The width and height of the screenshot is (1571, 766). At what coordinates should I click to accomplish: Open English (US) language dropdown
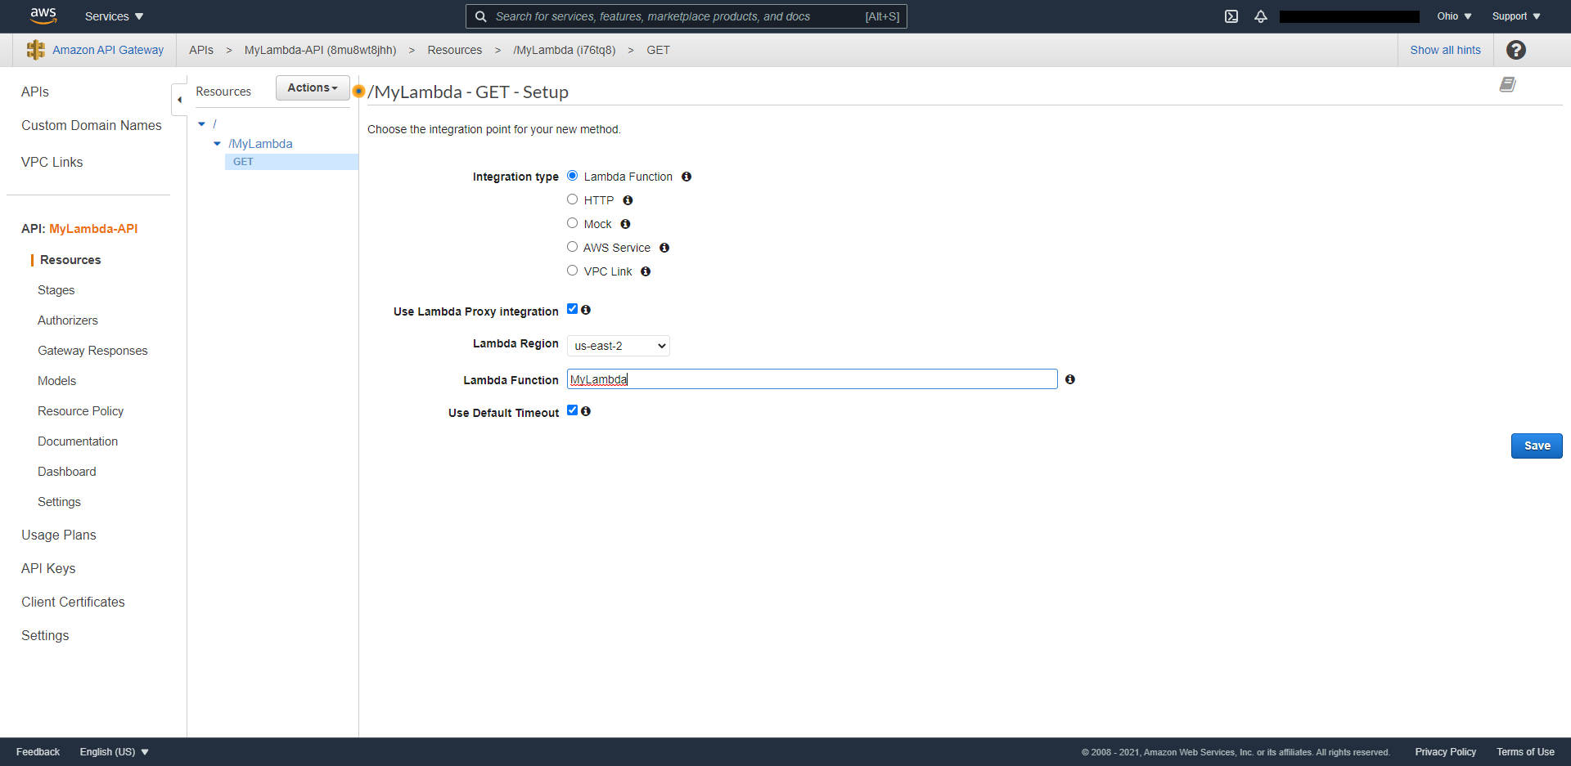point(115,752)
